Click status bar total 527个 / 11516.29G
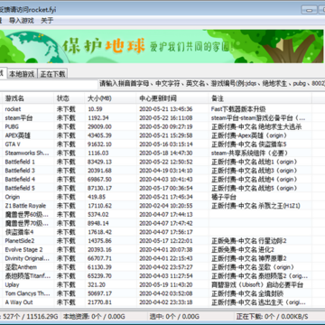 (x=30, y=316)
